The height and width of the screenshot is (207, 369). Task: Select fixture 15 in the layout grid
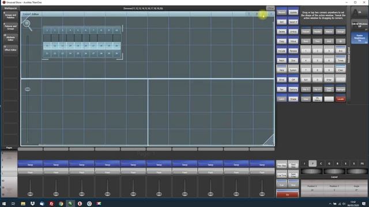78,46
